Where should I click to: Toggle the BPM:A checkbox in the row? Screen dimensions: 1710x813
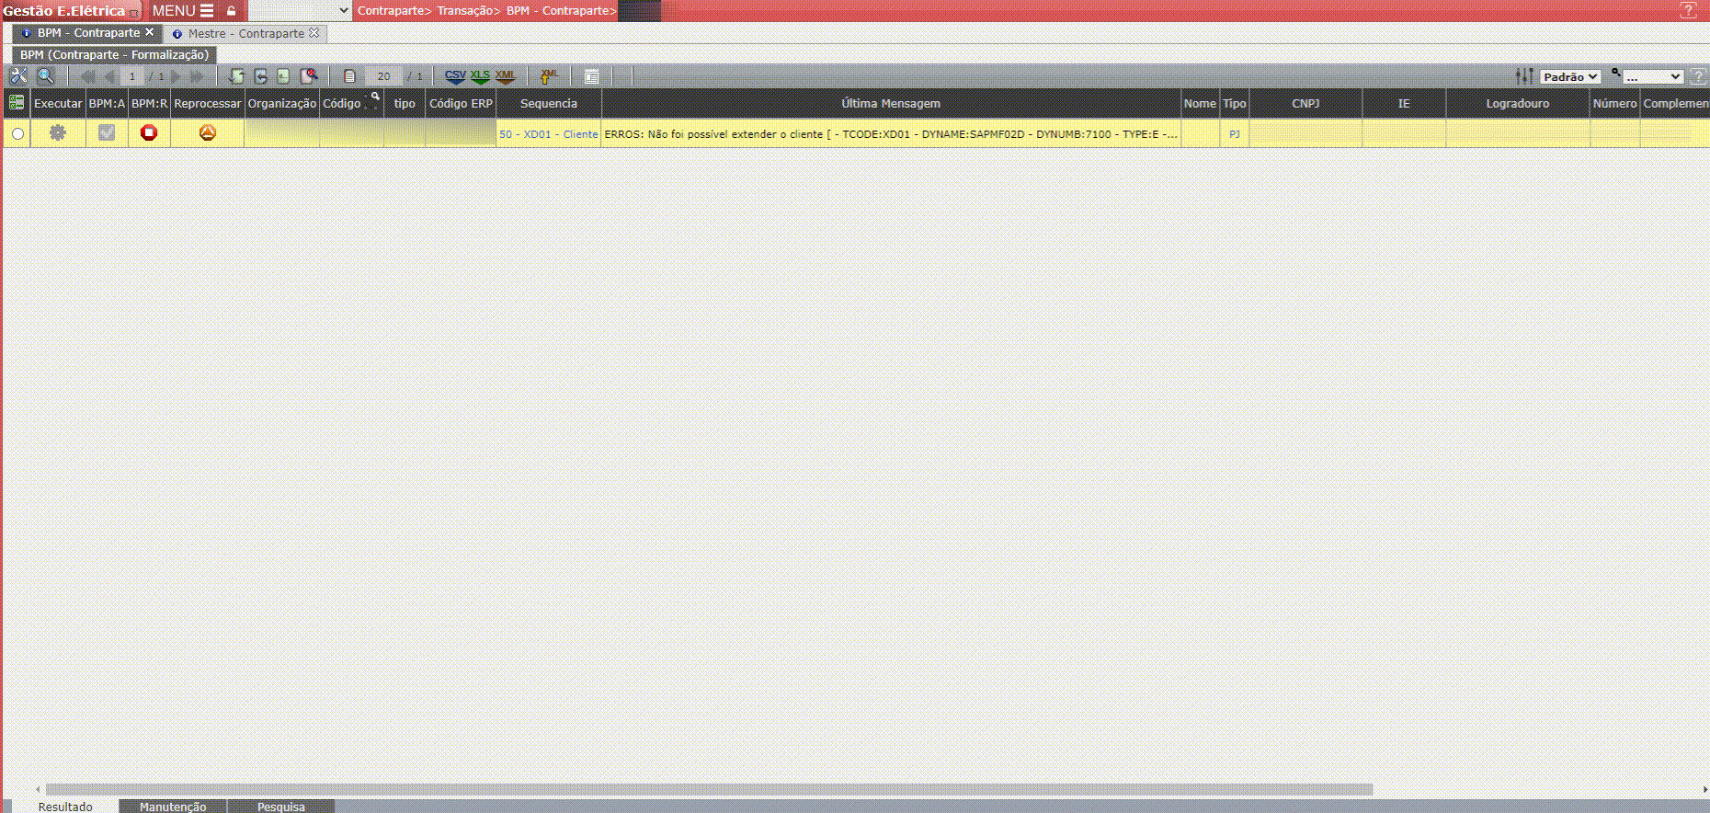coord(107,133)
